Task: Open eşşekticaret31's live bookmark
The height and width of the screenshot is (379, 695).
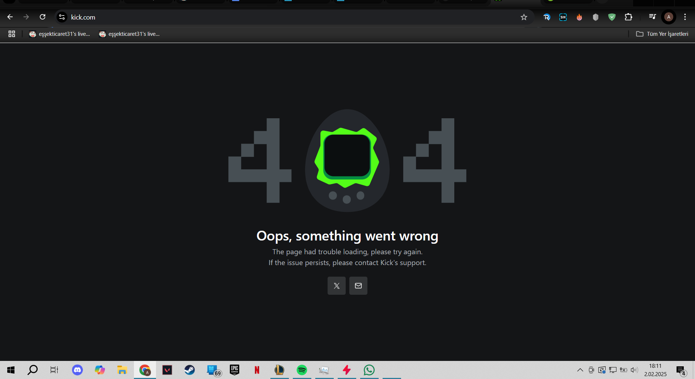Action: (x=60, y=34)
